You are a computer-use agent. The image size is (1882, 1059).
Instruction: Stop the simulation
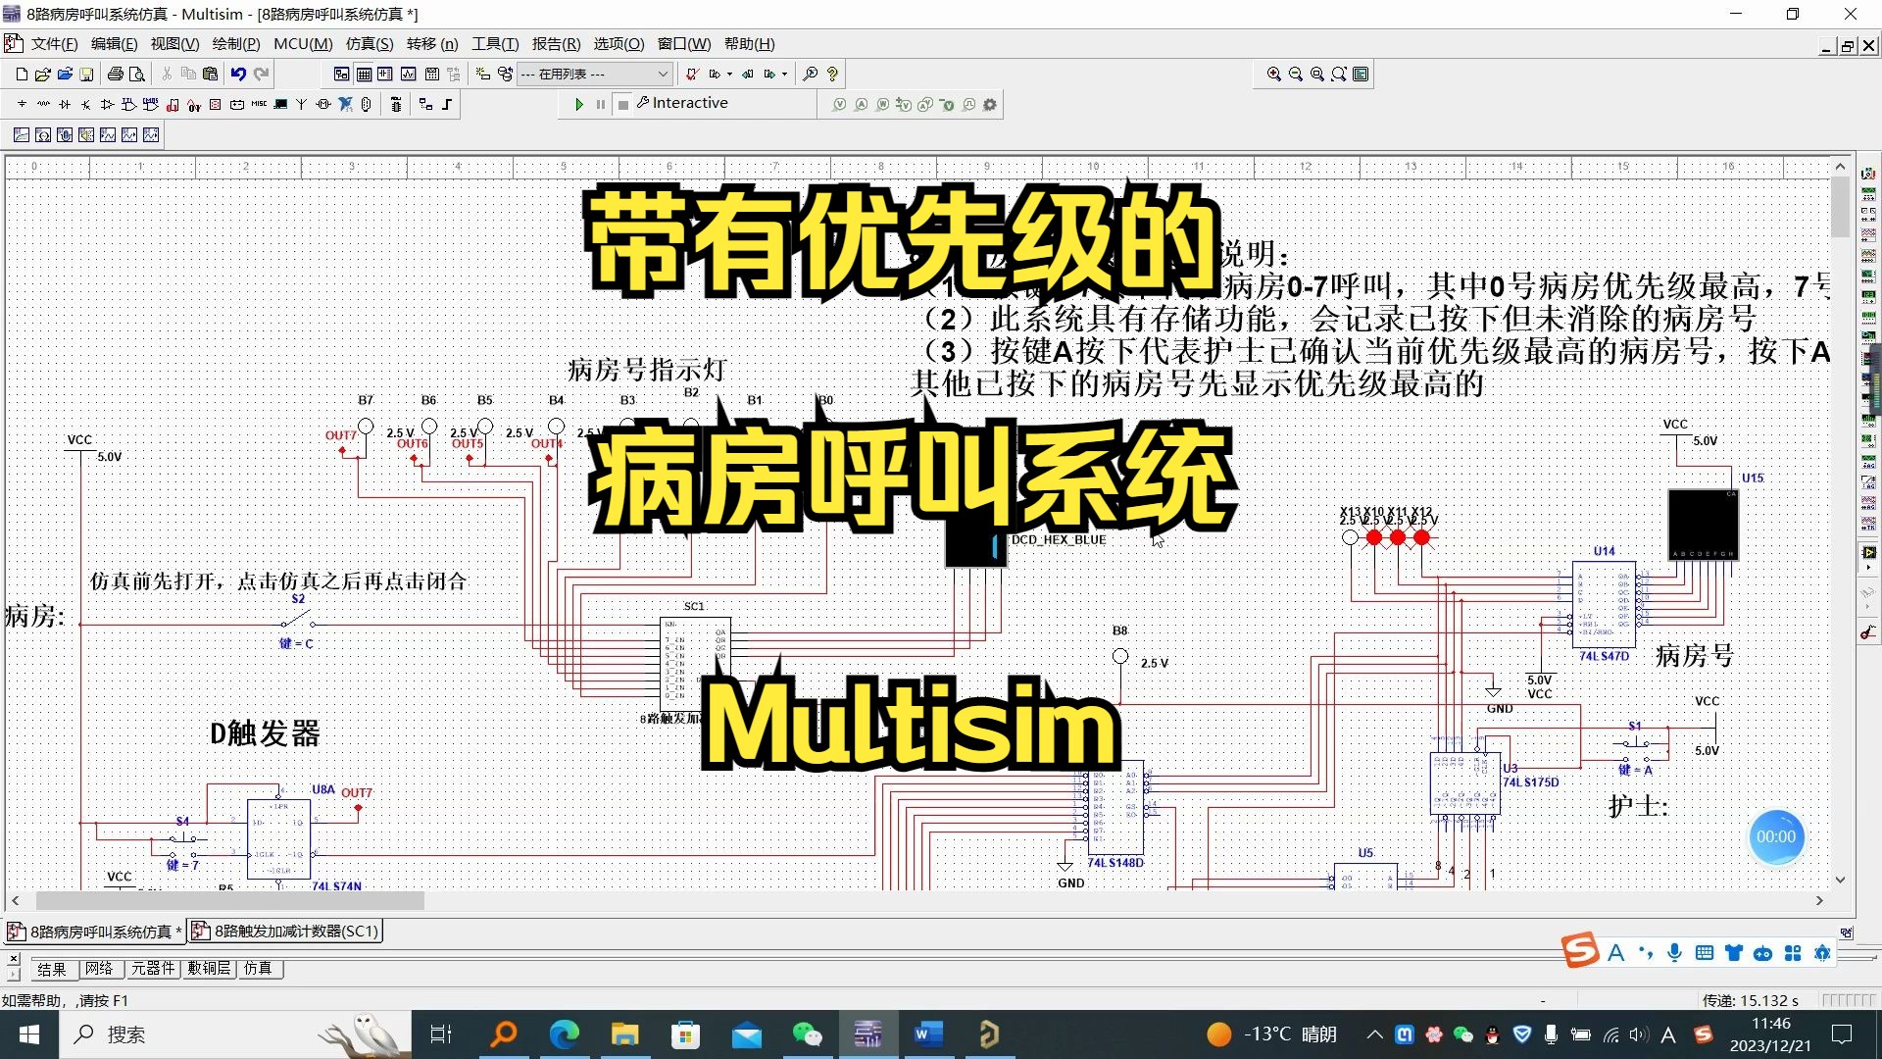(622, 104)
